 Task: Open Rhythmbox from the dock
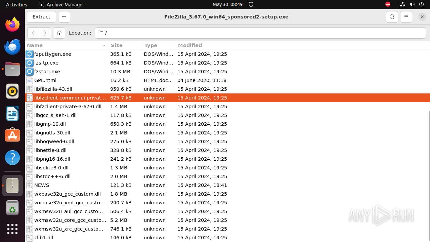click(x=12, y=91)
